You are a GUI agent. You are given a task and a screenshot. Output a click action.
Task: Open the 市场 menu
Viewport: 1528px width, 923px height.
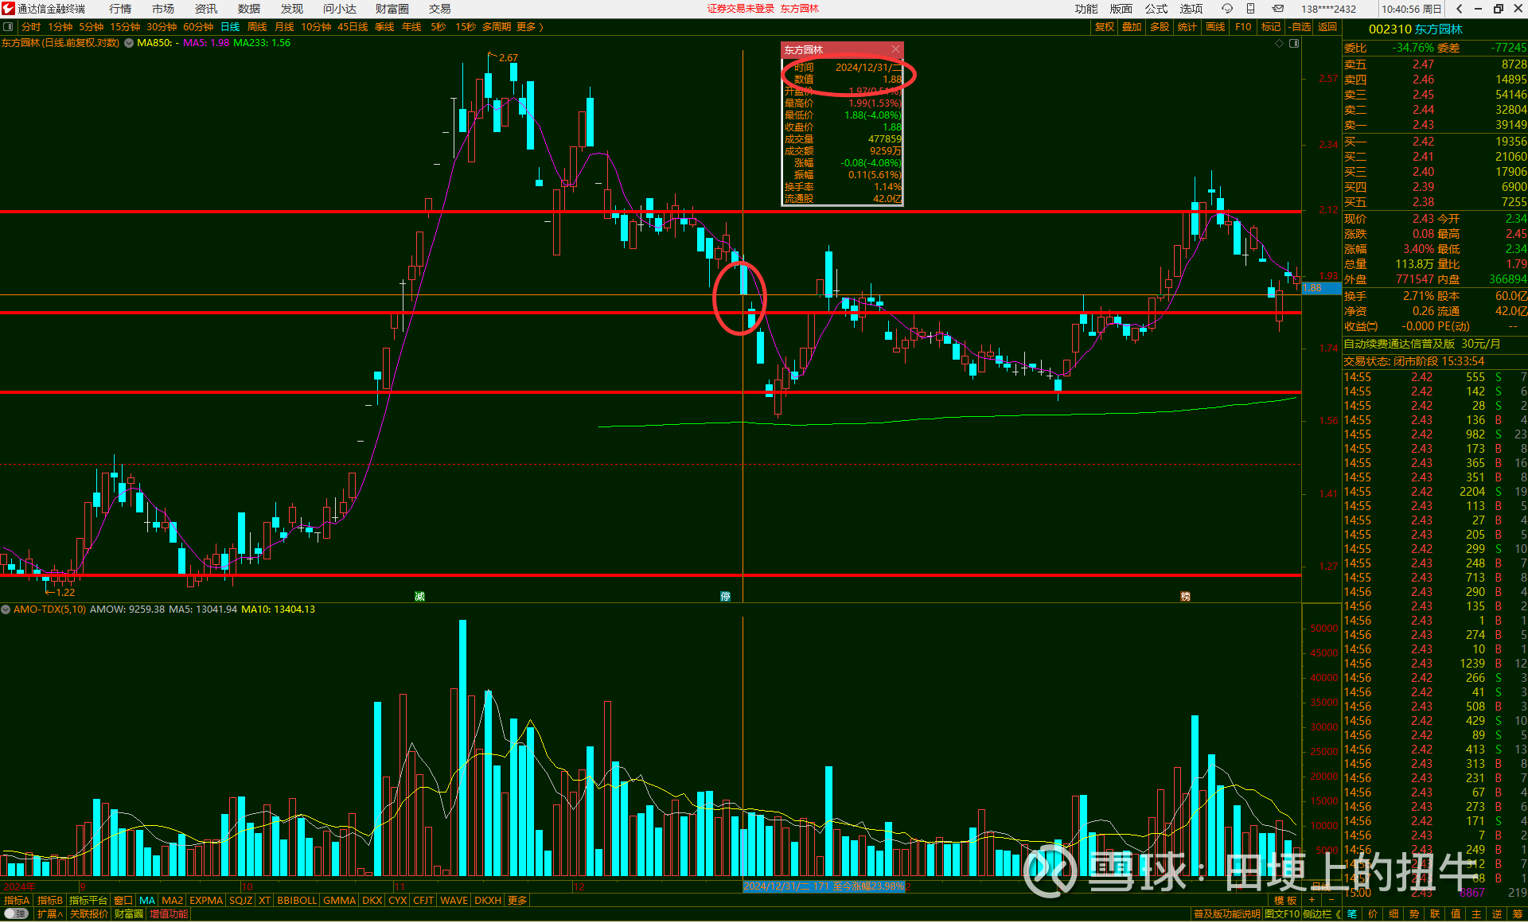click(163, 9)
